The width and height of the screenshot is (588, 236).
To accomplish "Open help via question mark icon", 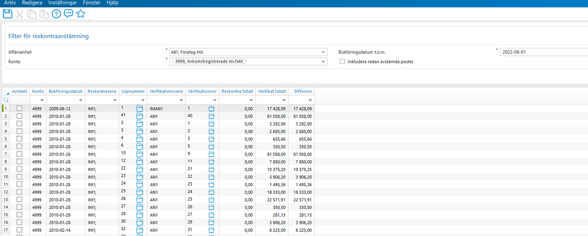I will [x=57, y=14].
